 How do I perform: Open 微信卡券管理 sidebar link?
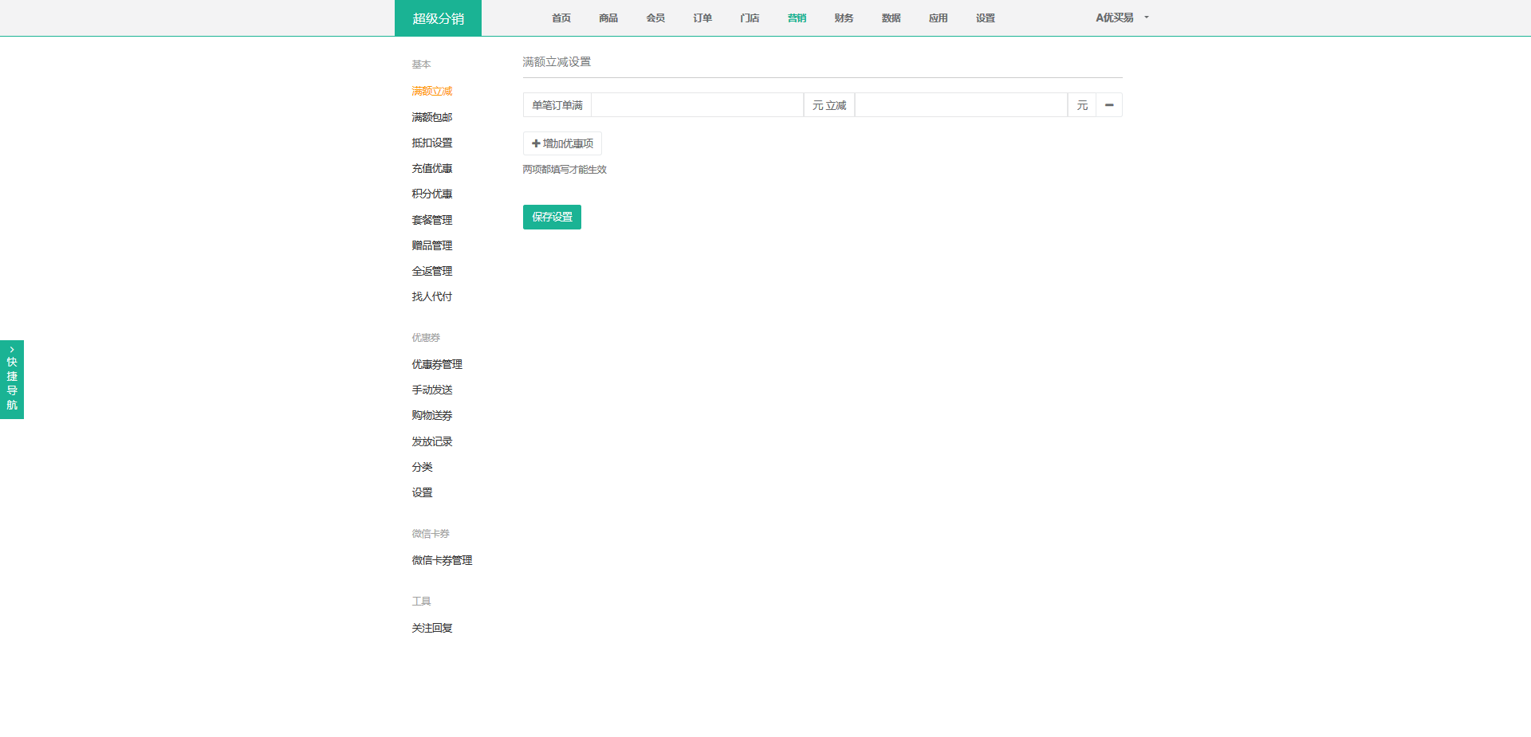pos(442,560)
